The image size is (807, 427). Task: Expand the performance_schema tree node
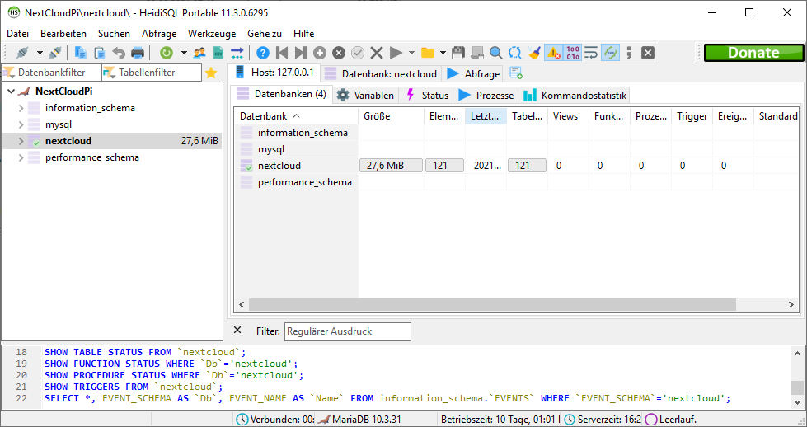pyautogui.click(x=21, y=157)
